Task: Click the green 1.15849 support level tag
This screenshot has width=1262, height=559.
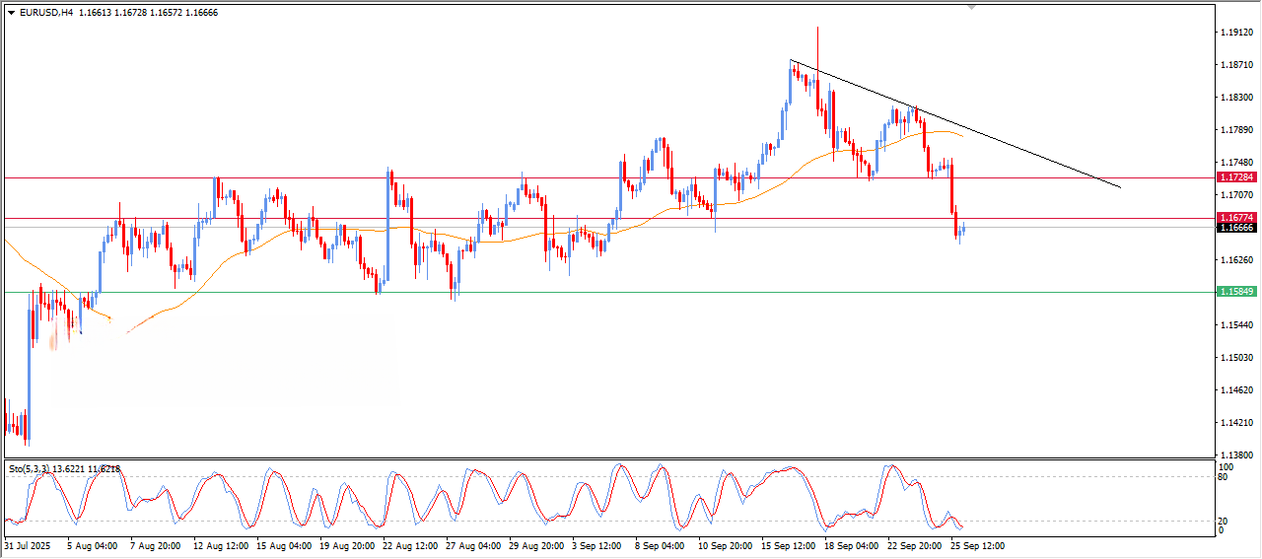Action: (1236, 292)
